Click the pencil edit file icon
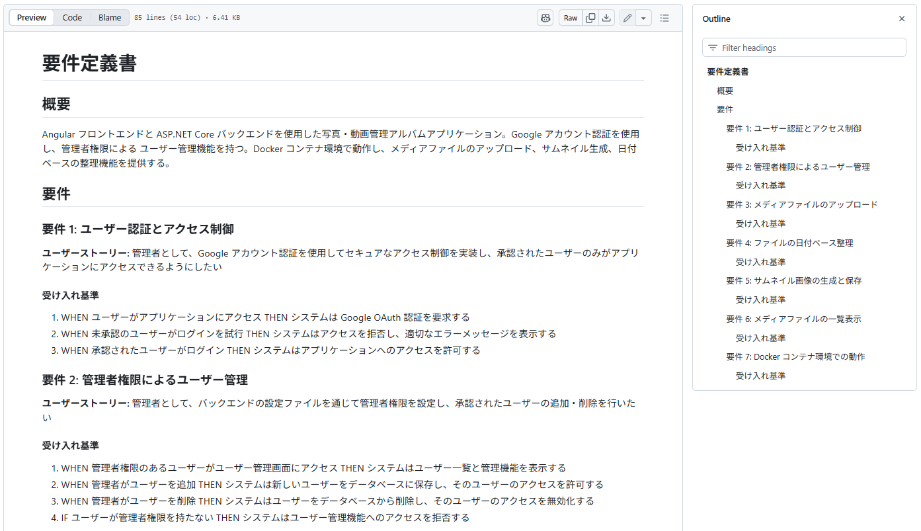Viewport: 921px width, 531px height. pos(627,18)
